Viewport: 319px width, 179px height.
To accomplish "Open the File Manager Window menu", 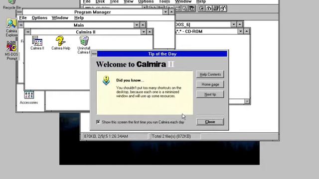I will [x=183, y=1].
